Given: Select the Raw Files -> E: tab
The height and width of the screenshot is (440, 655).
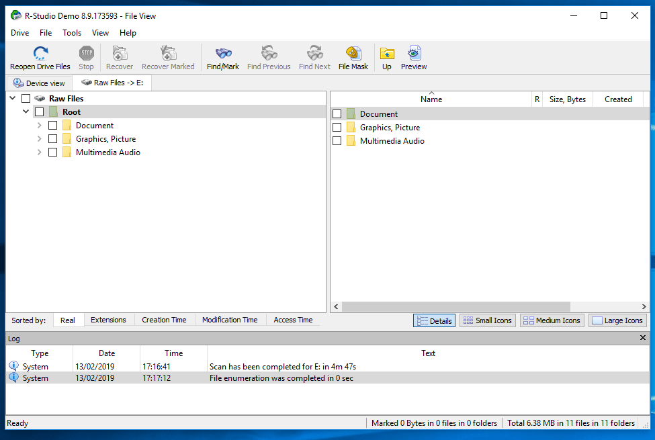Looking at the screenshot, I should (x=112, y=83).
